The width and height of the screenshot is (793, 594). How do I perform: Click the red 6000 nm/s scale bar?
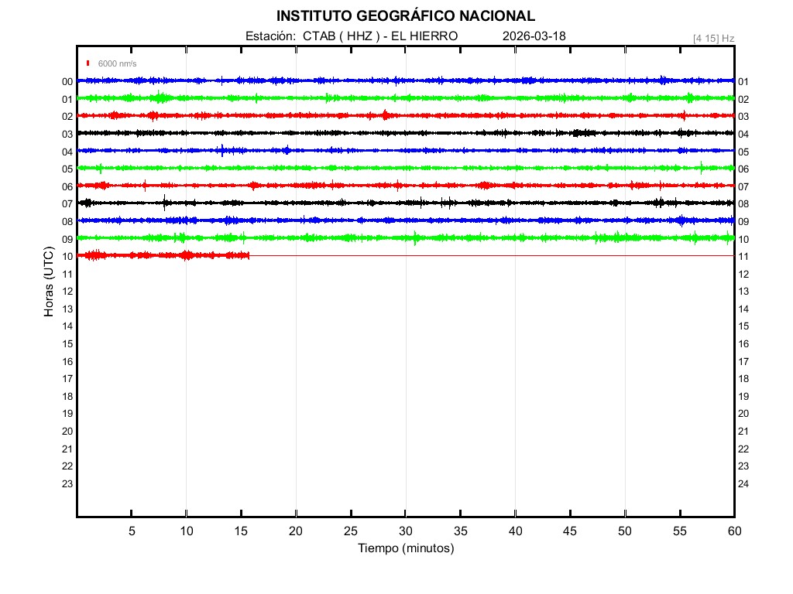click(88, 63)
